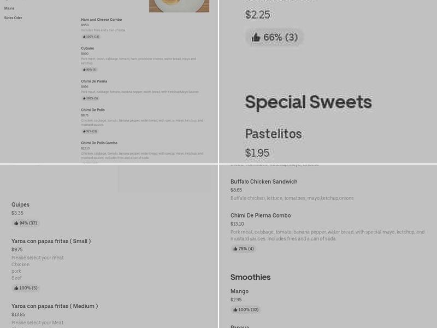Open the Quipes menu item

[x=20, y=204]
